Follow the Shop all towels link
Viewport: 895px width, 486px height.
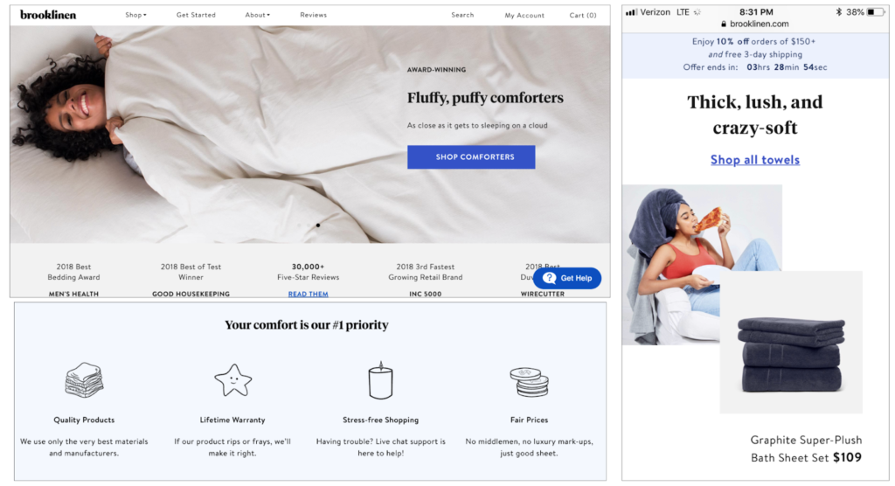click(x=754, y=160)
